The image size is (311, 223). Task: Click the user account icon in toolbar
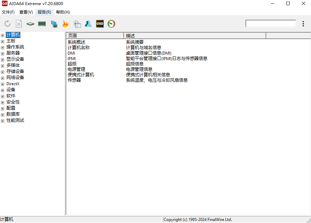pyautogui.click(x=88, y=24)
